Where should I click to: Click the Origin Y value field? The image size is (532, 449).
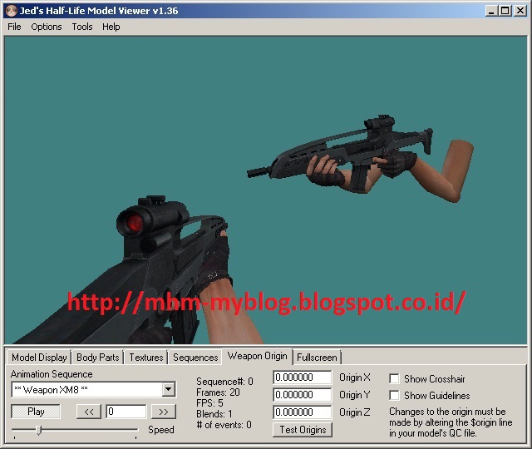coord(303,395)
